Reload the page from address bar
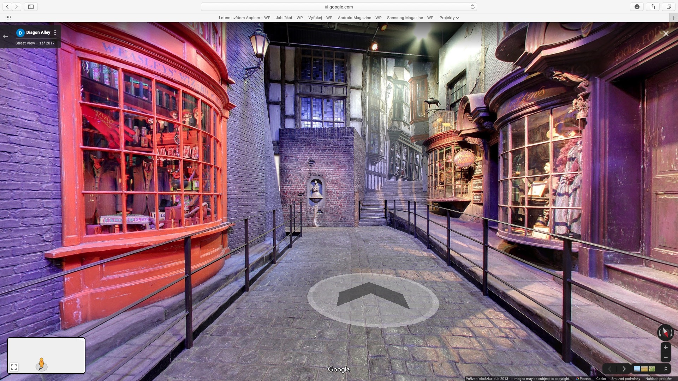The image size is (678, 381). coord(472,7)
